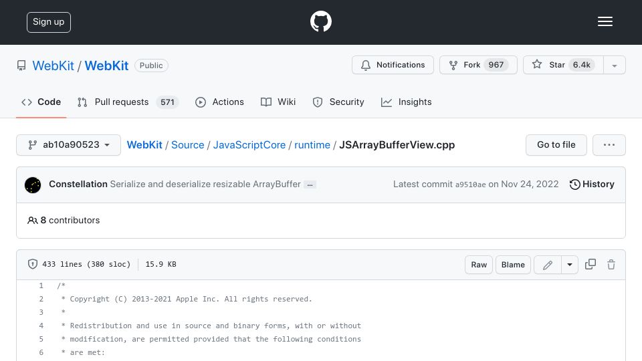
Task: Open JavaScriptCore folder in breadcrumb
Action: click(249, 145)
